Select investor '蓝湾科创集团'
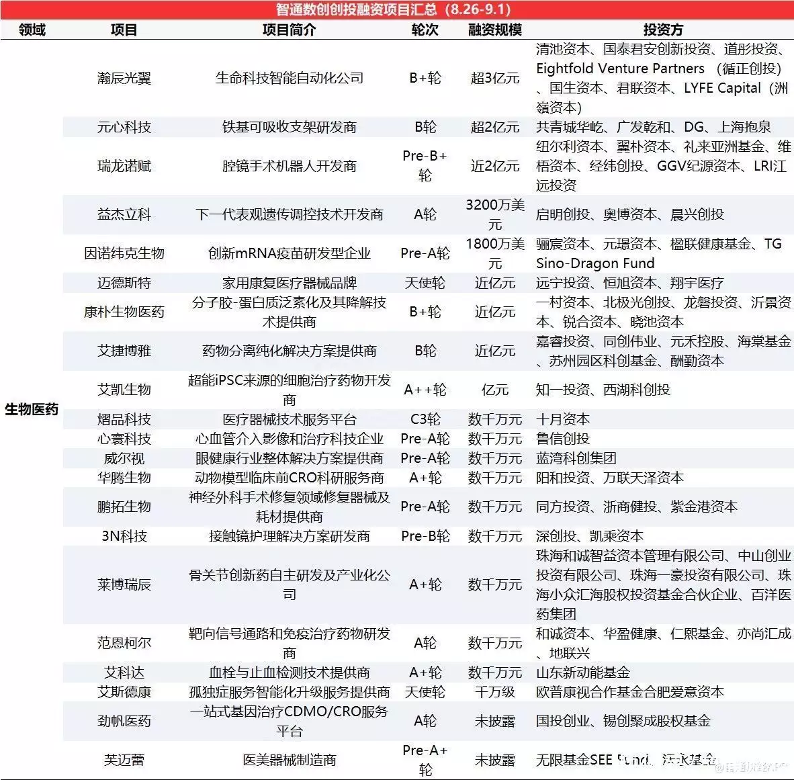 (x=576, y=458)
